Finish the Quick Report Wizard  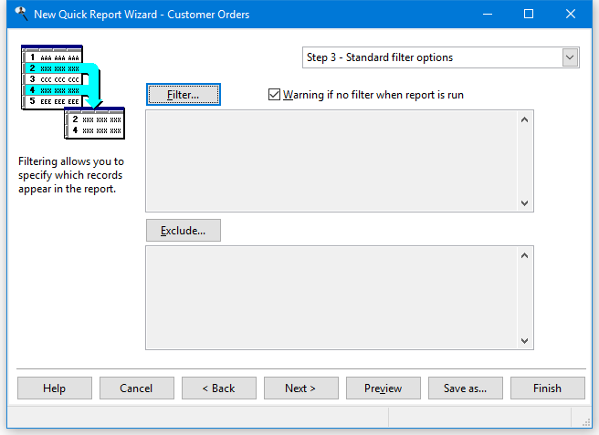[548, 388]
